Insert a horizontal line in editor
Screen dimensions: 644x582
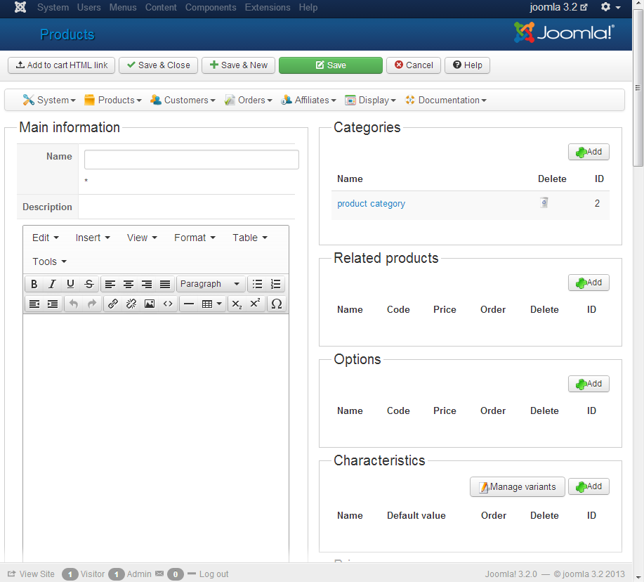189,304
